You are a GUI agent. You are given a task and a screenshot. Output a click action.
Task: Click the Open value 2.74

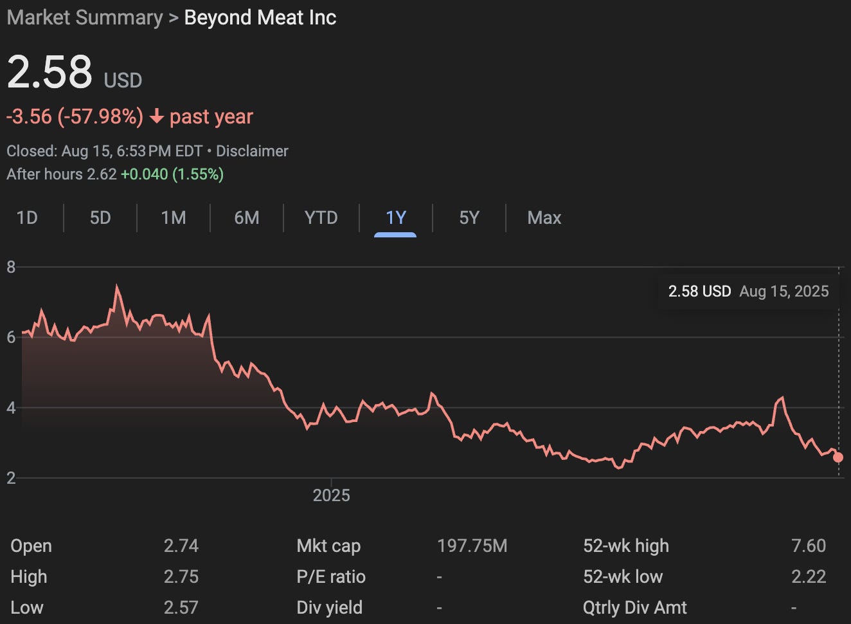[x=181, y=546]
